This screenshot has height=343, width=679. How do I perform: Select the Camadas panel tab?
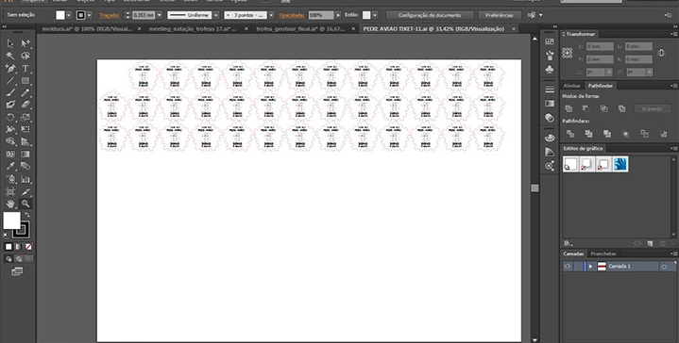(574, 254)
